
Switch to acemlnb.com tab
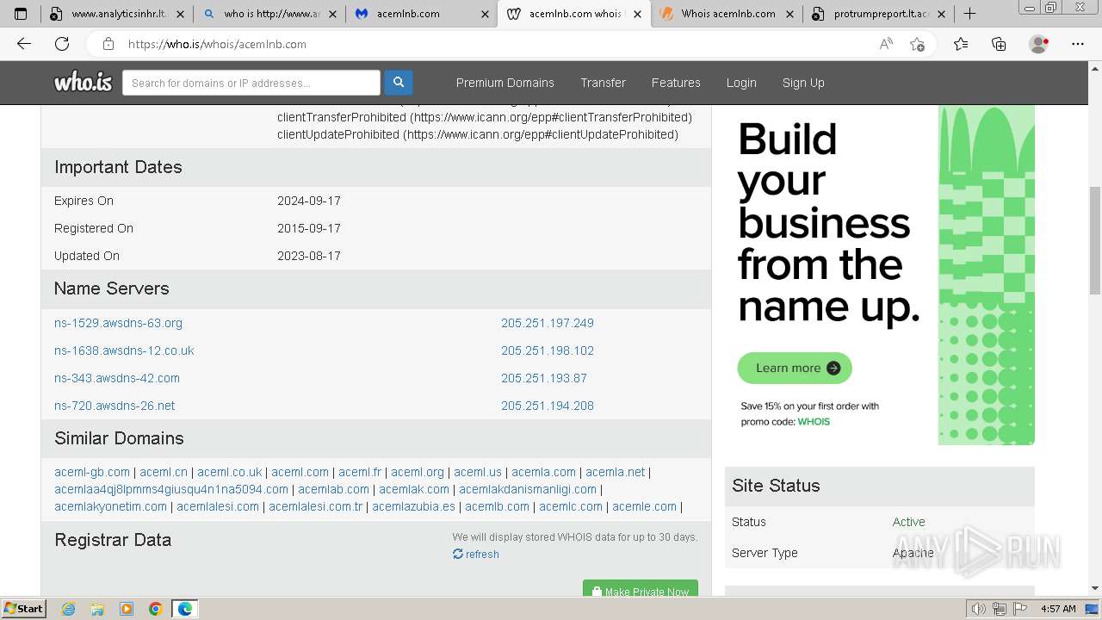(x=421, y=14)
